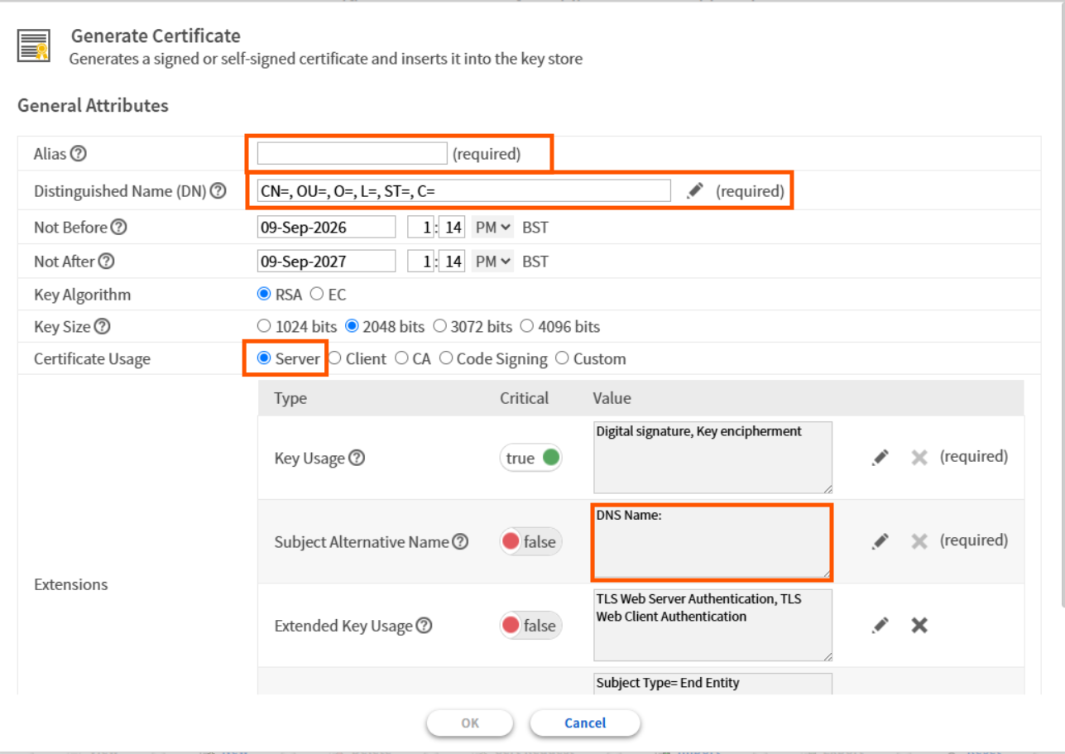Set certificate usage to Custom
Viewport: 1065px width, 754px height.
click(x=562, y=358)
